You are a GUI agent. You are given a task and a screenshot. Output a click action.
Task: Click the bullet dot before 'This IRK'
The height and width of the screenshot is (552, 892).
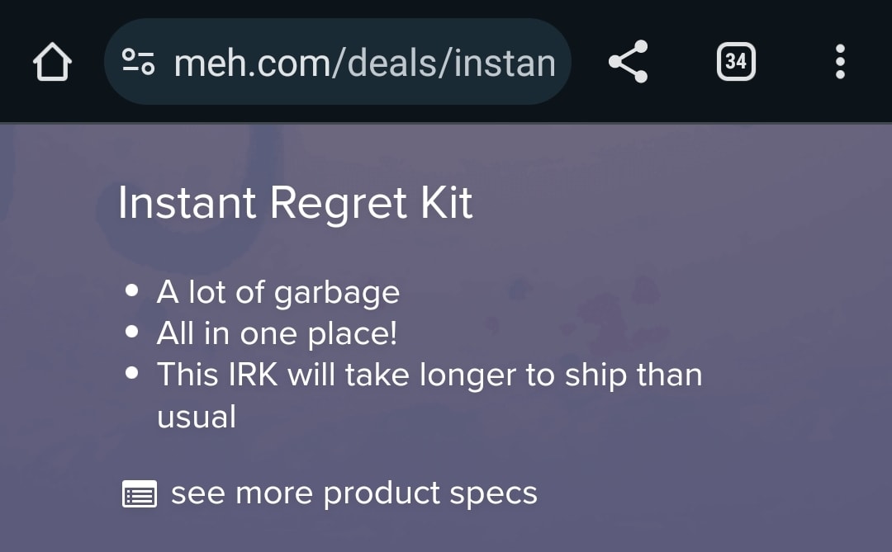point(132,374)
